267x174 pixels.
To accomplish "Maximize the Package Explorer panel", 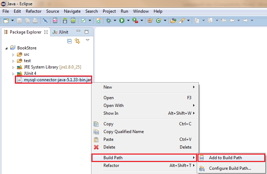I will (87, 32).
